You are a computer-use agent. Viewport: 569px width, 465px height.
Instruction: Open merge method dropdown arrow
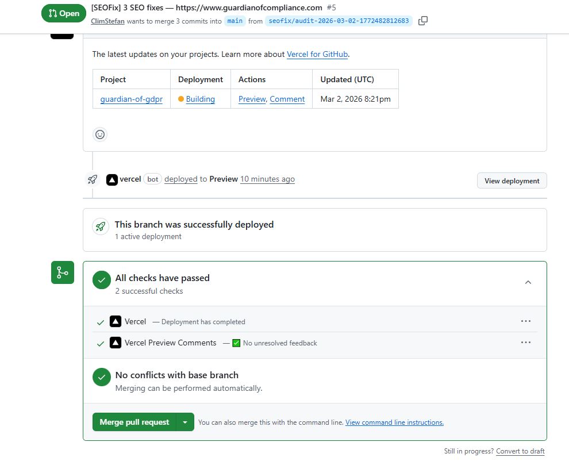[x=185, y=422]
